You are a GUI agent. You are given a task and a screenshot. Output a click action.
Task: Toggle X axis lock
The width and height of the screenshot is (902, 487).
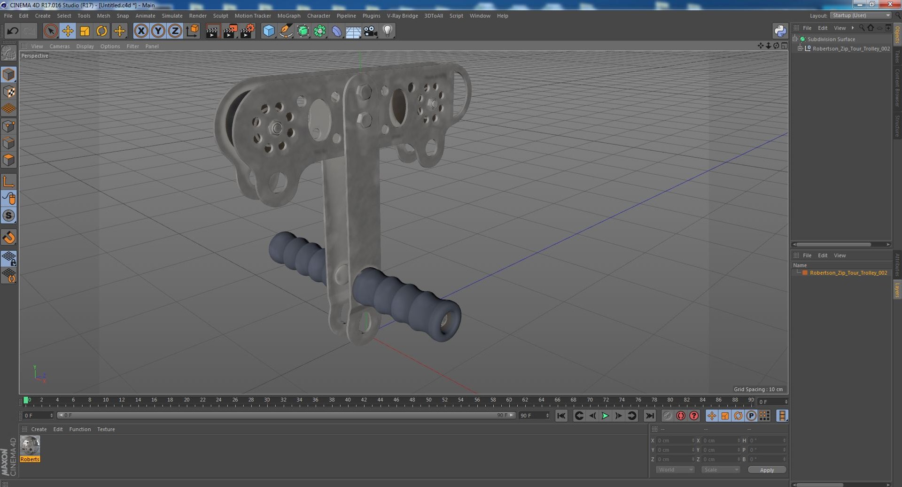[141, 31]
